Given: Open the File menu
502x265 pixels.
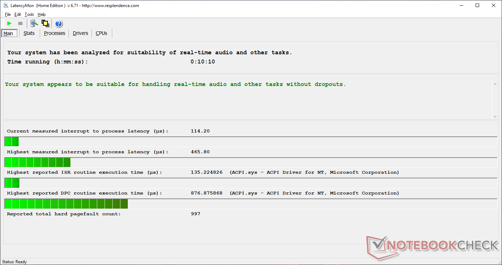Looking at the screenshot, I should point(8,14).
